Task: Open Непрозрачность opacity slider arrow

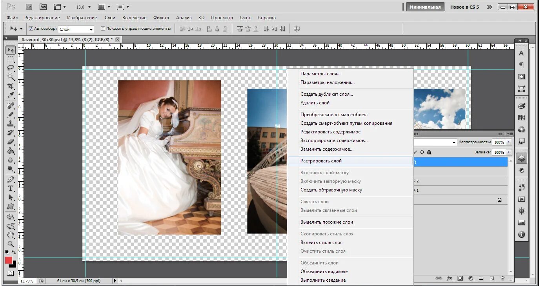Action: pos(509,142)
